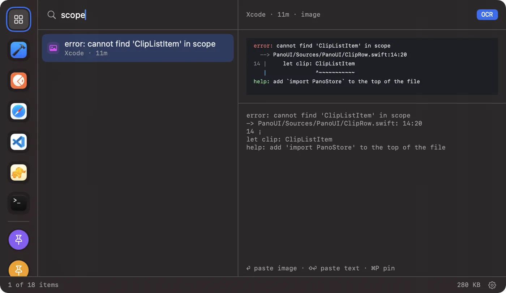This screenshot has width=506, height=293.
Task: Click the search field containing 'scope'
Action: pyautogui.click(x=138, y=15)
